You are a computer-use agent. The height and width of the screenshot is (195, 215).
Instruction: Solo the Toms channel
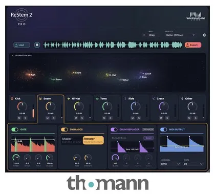point(111,118)
